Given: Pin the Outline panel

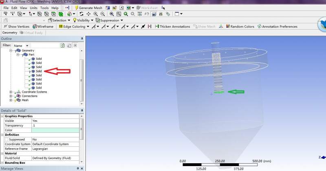Looking at the screenshot, I should pyautogui.click(x=82, y=39).
